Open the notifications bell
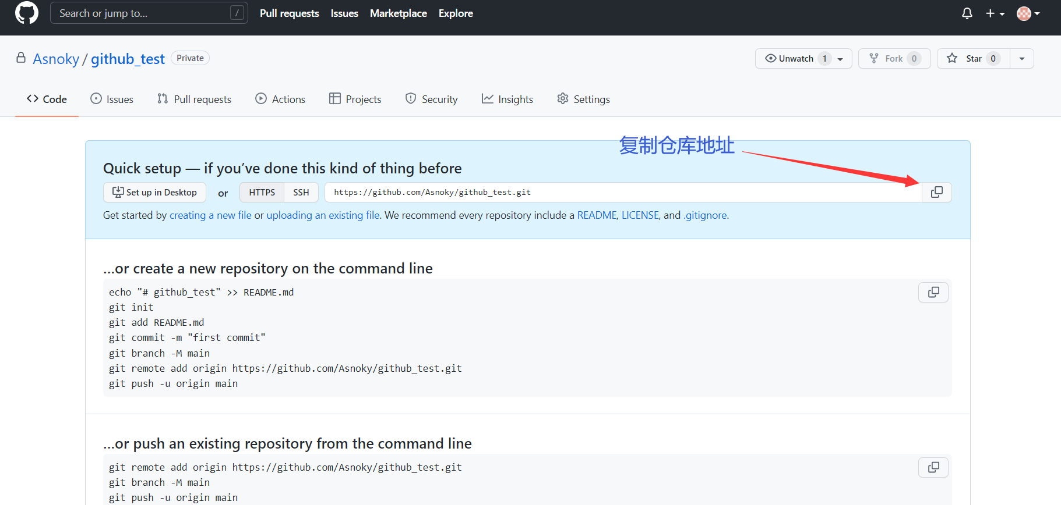The width and height of the screenshot is (1061, 505). click(x=967, y=13)
